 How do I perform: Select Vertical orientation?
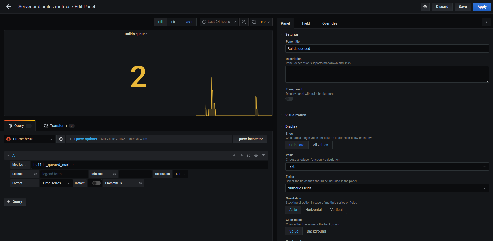(336, 210)
